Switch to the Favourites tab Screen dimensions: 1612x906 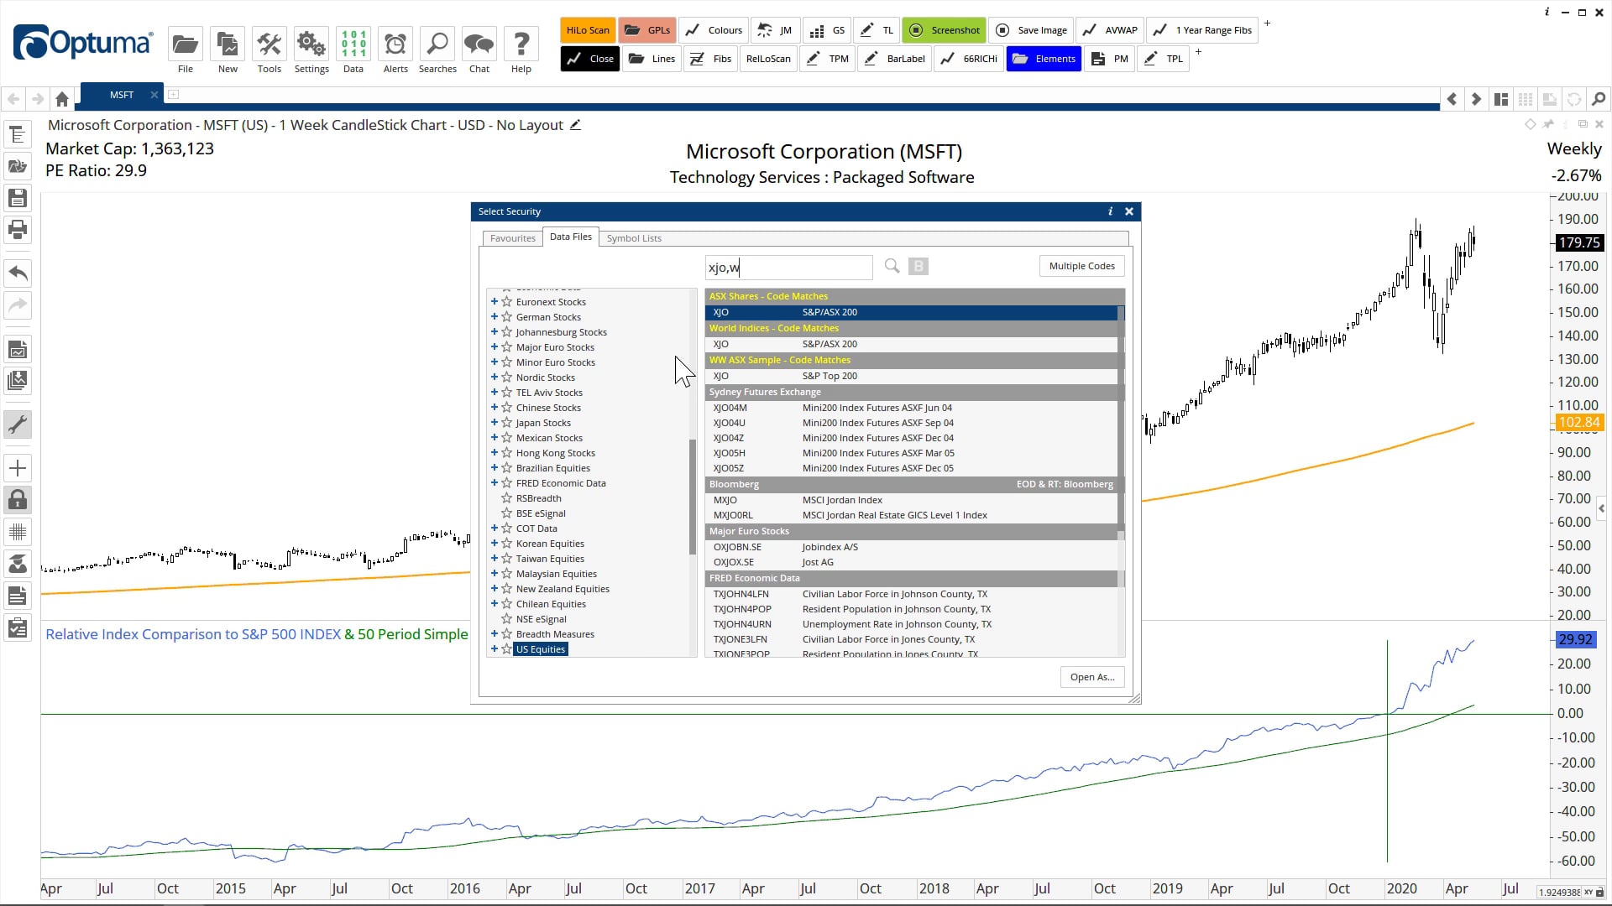click(512, 238)
